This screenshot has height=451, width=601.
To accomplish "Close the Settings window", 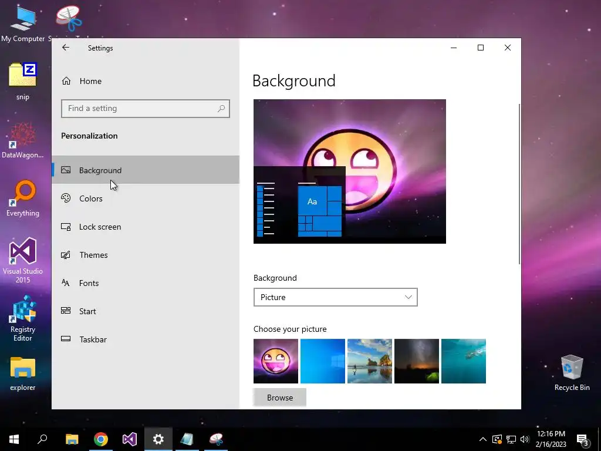I will point(508,48).
